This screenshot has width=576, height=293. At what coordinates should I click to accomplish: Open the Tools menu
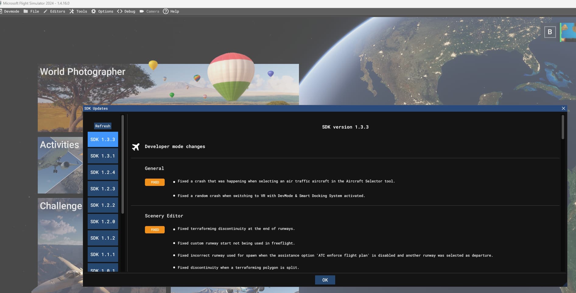tap(82, 11)
